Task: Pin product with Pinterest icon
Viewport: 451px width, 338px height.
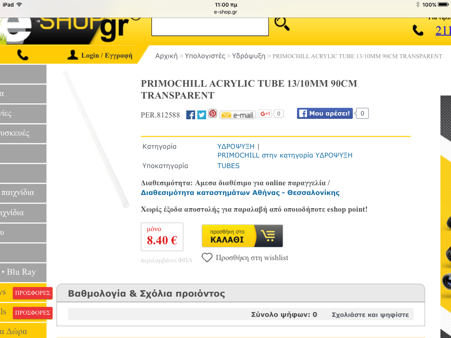Action: pos(213,113)
